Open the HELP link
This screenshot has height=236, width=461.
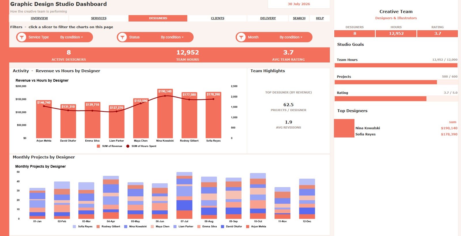tap(320, 18)
